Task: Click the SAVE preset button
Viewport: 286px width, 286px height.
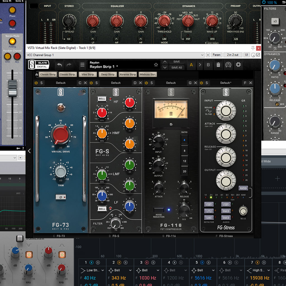Action: pyautogui.click(x=177, y=62)
